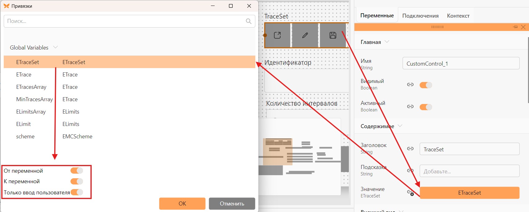Confirm binding with the OK button

(x=182, y=204)
